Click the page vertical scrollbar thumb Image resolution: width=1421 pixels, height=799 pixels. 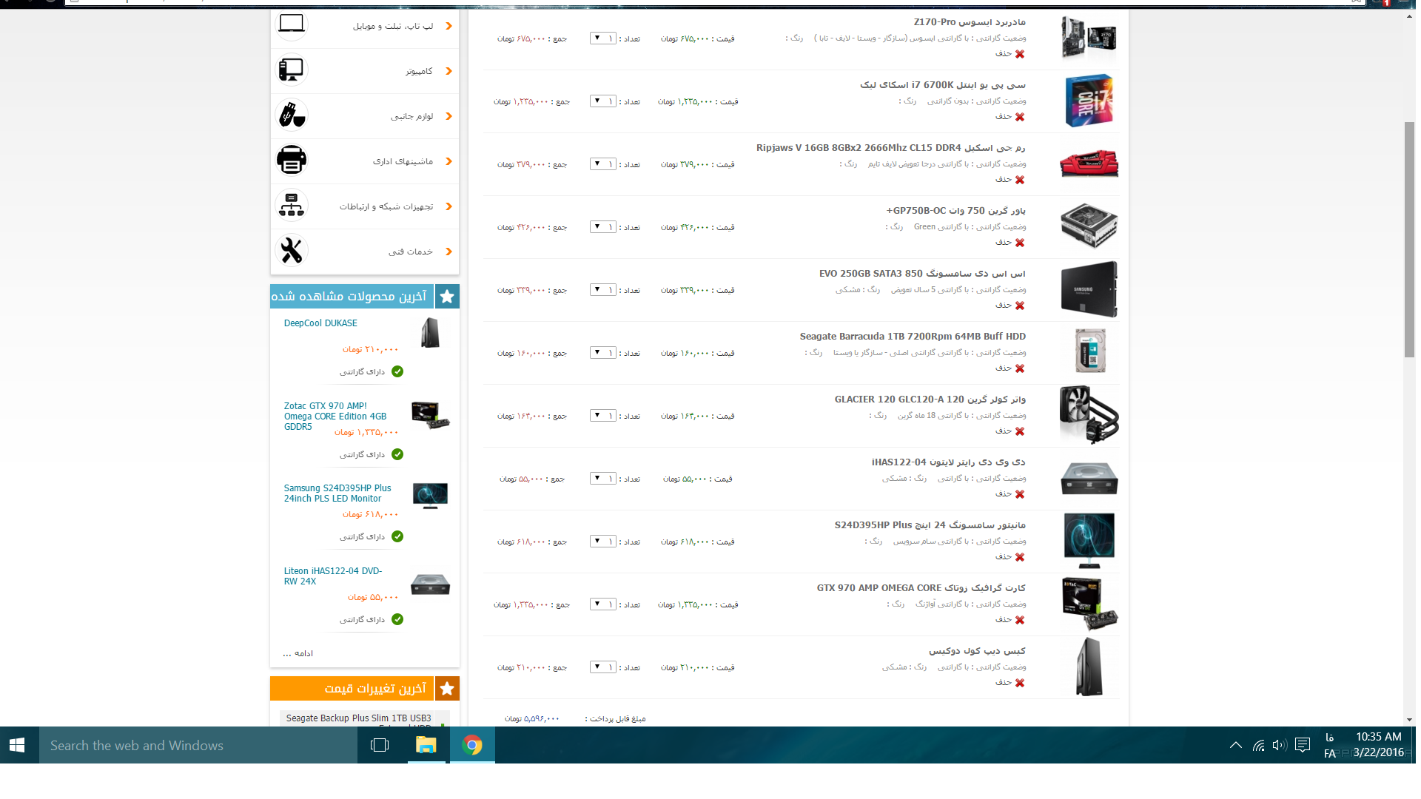coord(1409,240)
